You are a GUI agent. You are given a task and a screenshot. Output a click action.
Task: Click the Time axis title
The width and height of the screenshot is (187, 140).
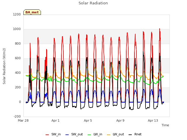pyautogui.click(x=165, y=125)
